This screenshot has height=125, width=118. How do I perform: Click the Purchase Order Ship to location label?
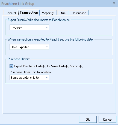coord(30,72)
